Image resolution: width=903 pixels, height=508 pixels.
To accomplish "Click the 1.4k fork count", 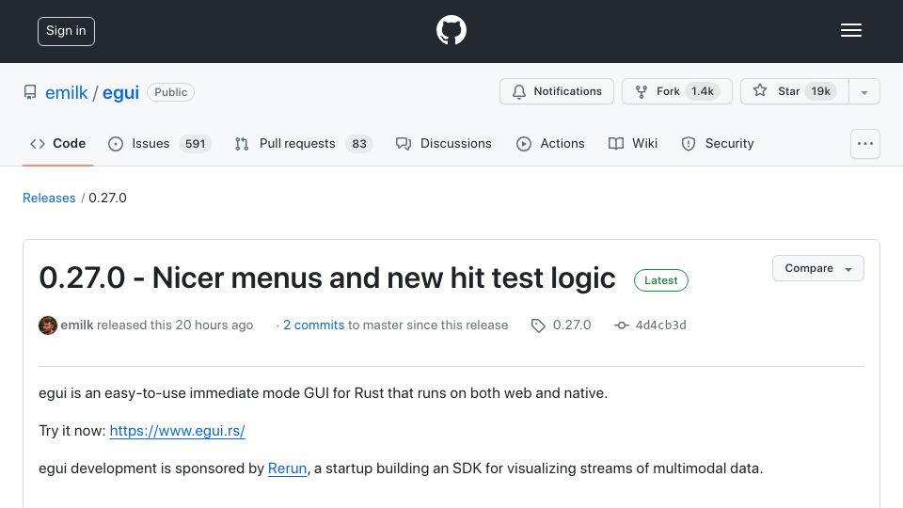I will pos(703,91).
